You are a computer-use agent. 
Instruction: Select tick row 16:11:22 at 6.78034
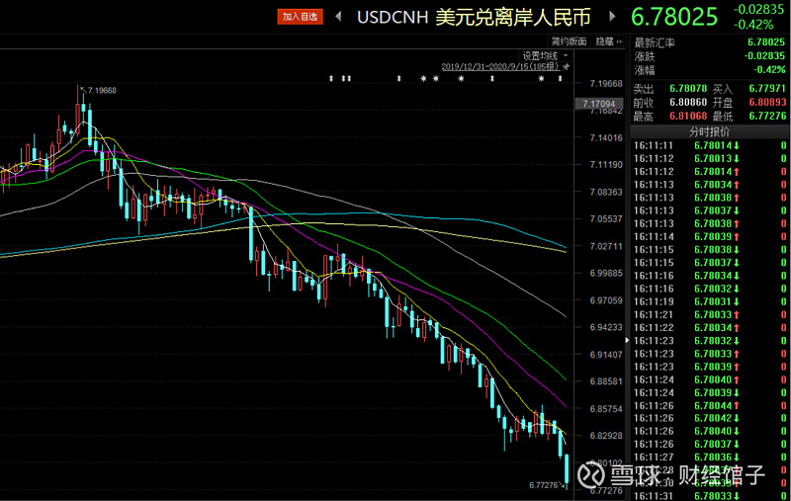point(709,328)
